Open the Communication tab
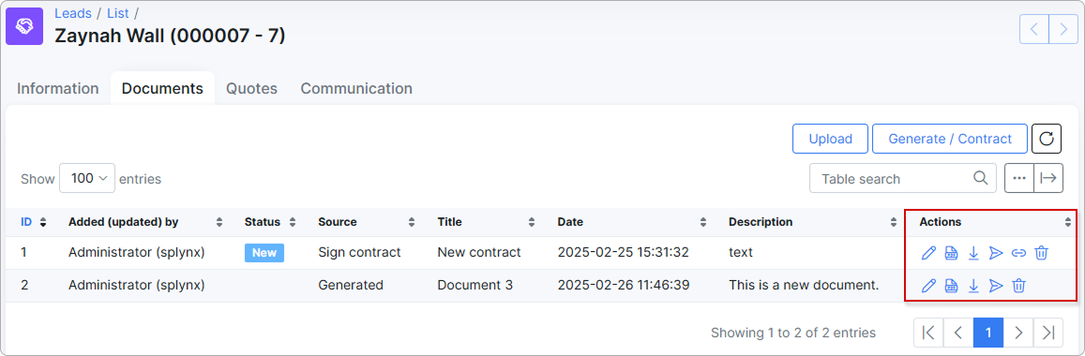 [356, 88]
